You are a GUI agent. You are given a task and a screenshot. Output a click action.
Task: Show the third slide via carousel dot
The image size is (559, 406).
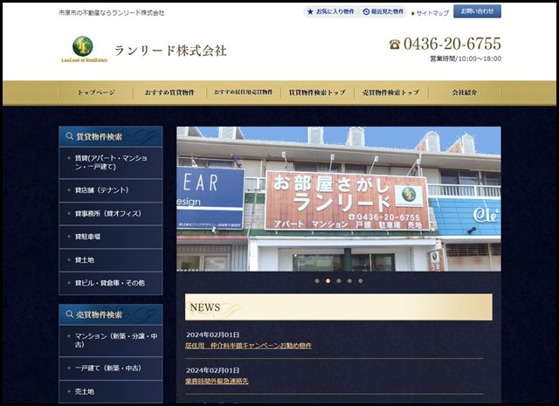coord(339,281)
